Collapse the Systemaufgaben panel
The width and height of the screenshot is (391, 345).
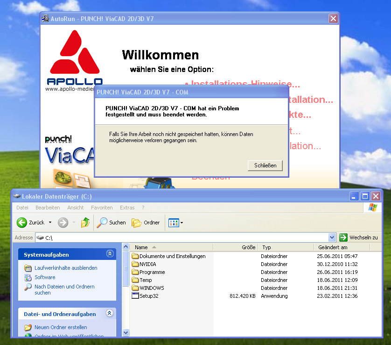(110, 254)
